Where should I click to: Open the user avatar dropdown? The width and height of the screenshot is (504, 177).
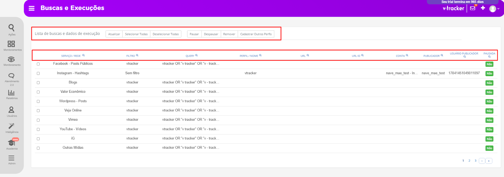(x=494, y=9)
